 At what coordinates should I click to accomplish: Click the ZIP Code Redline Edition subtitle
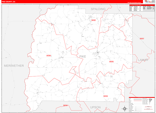134,3
